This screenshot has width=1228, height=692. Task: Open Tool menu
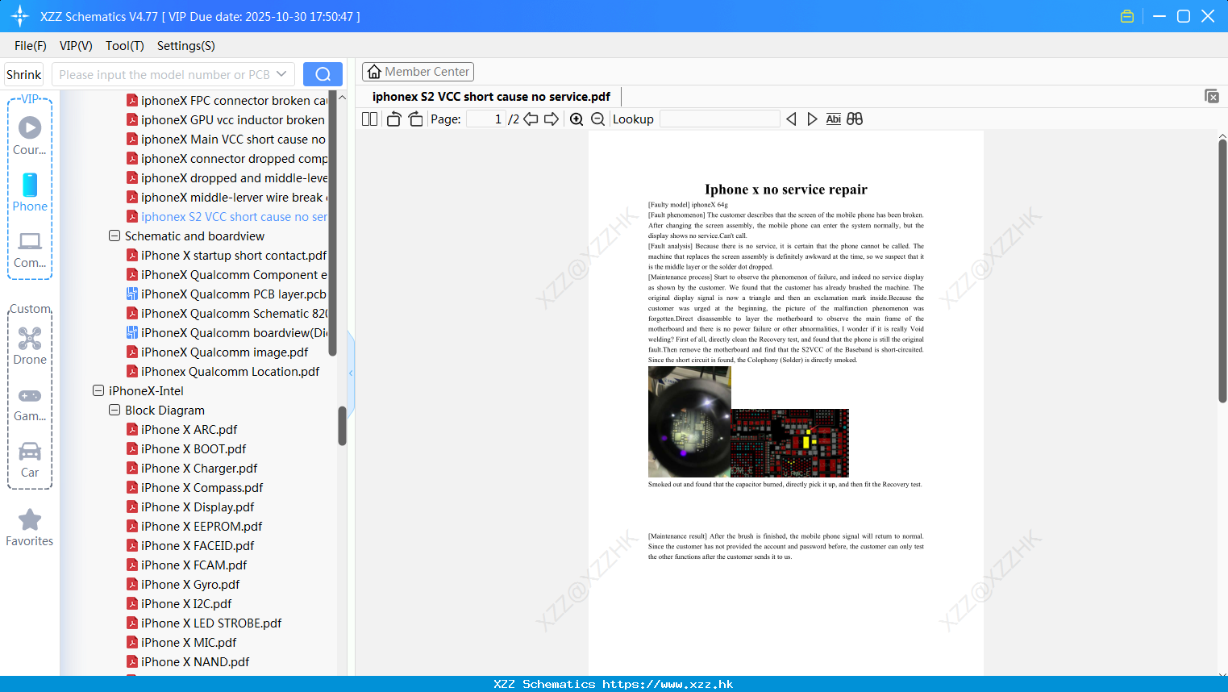[125, 46]
